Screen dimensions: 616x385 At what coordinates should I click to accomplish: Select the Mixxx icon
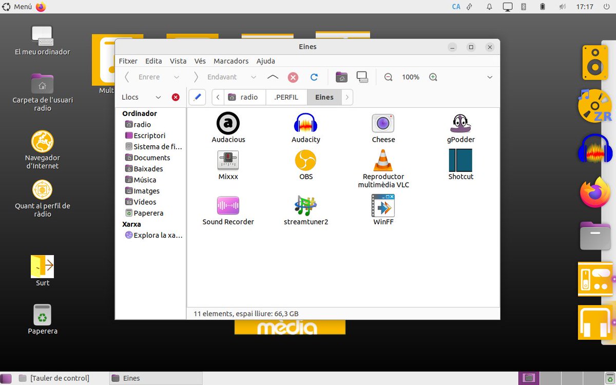[x=228, y=160]
